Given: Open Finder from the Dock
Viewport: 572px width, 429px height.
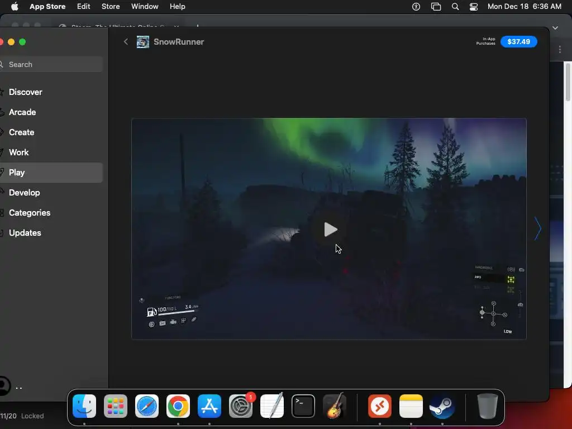Looking at the screenshot, I should [x=84, y=406].
